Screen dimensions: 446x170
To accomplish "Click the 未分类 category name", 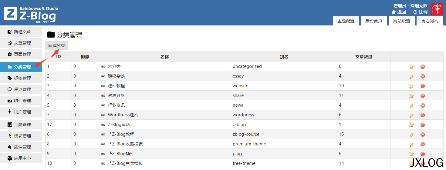I will 114,66.
